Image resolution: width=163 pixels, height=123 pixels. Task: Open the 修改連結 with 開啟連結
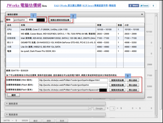[x=133, y=90]
